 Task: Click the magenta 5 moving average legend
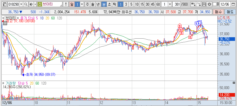37,18
